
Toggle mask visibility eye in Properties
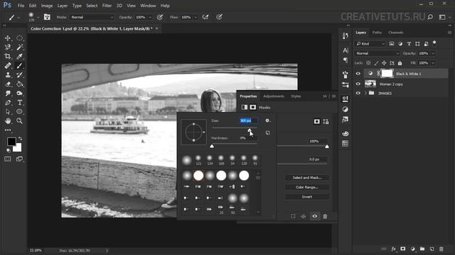pyautogui.click(x=314, y=216)
